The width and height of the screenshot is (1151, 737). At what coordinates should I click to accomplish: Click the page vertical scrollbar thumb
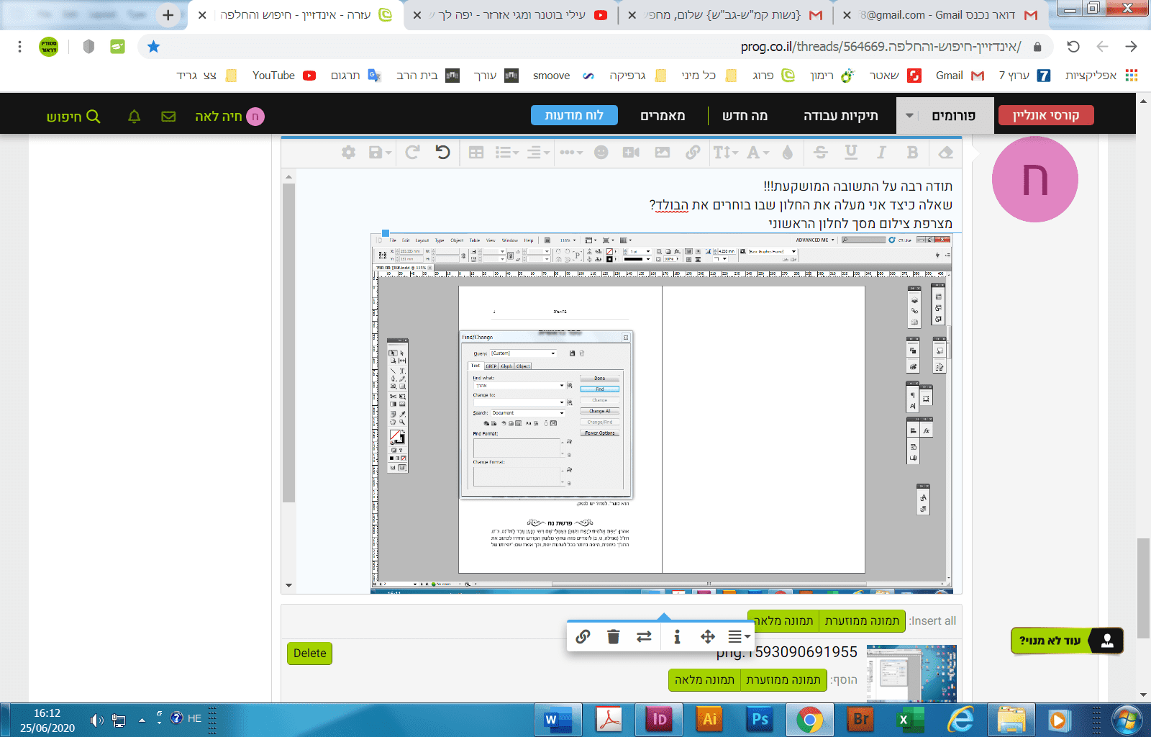coord(1143,587)
